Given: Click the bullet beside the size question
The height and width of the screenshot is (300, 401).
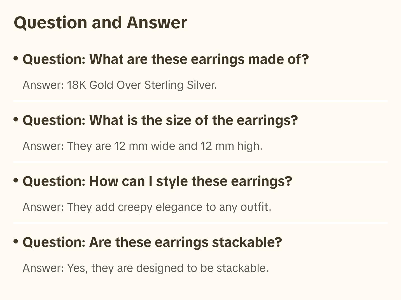Looking at the screenshot, I should 16,119.
